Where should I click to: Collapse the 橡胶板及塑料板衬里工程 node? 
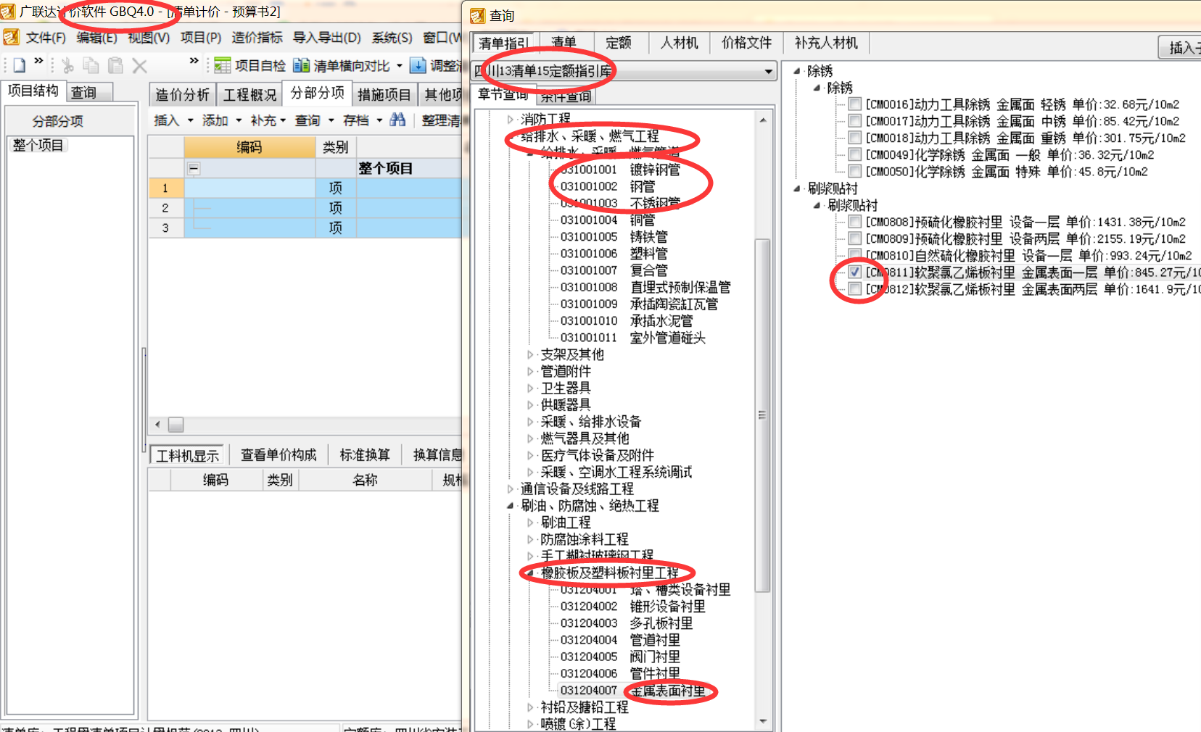tap(531, 573)
